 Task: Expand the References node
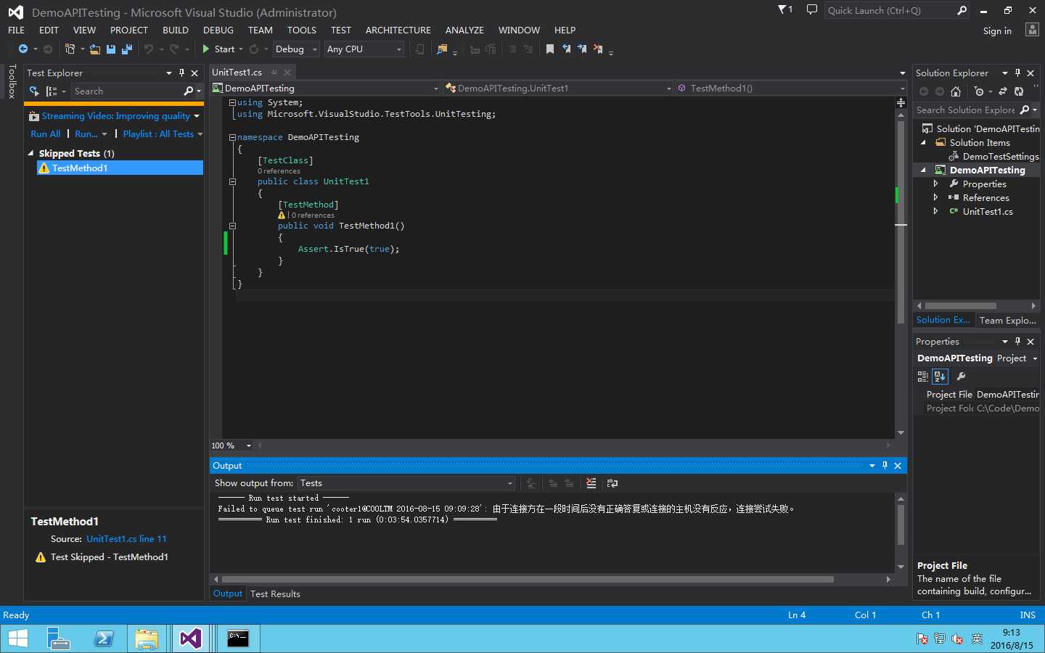pos(935,198)
